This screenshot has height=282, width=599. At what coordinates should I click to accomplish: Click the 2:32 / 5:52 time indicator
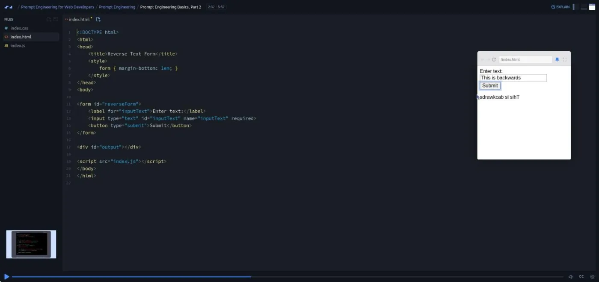point(216,7)
